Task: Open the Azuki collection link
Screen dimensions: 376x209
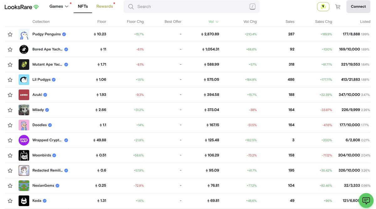Action: coord(37,95)
